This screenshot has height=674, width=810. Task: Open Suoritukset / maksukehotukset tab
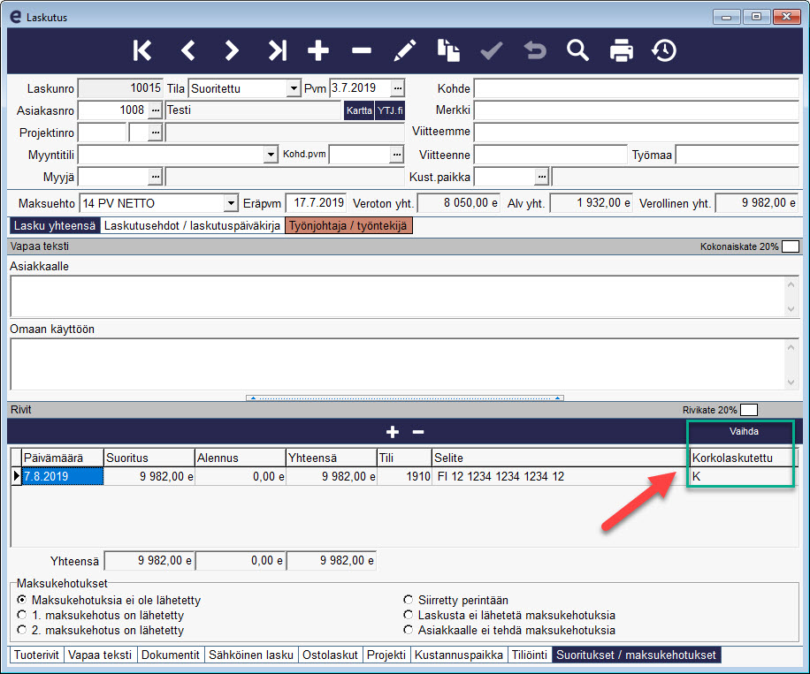click(637, 655)
